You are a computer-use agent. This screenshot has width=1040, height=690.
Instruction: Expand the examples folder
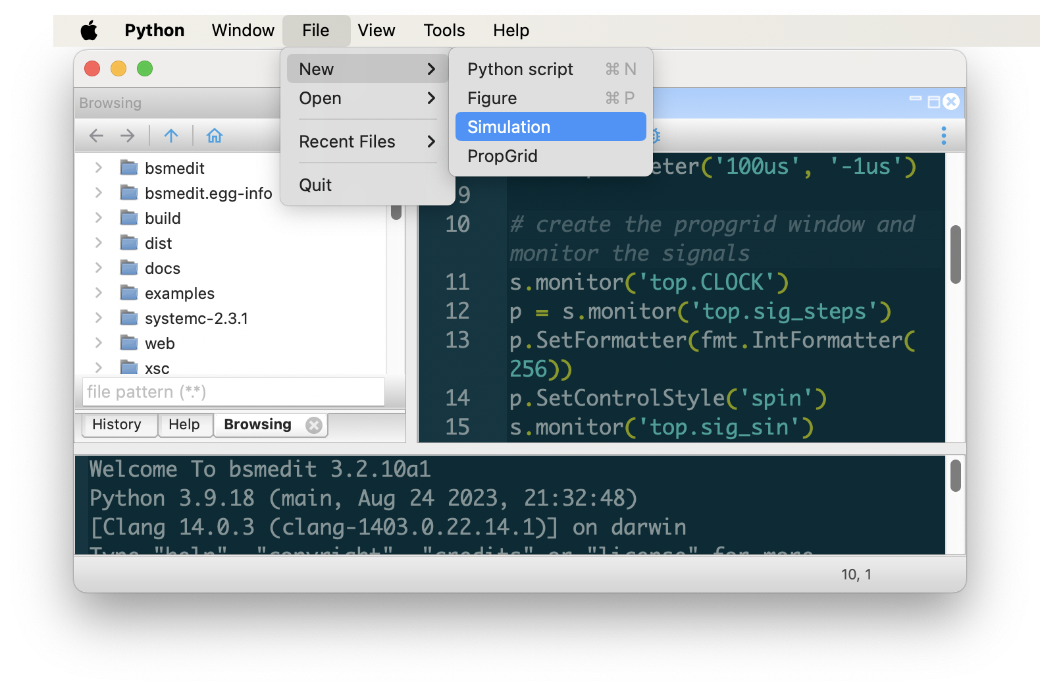coord(99,292)
